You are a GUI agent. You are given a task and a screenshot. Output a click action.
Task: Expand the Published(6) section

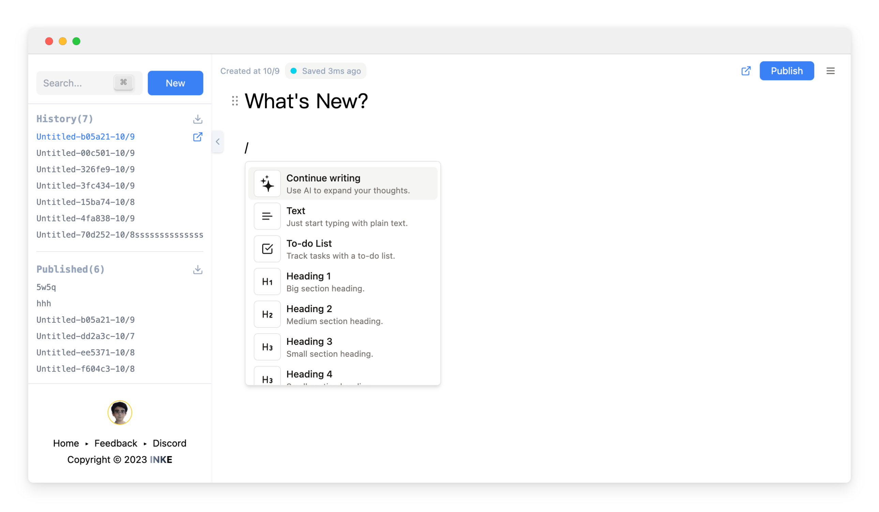71,269
